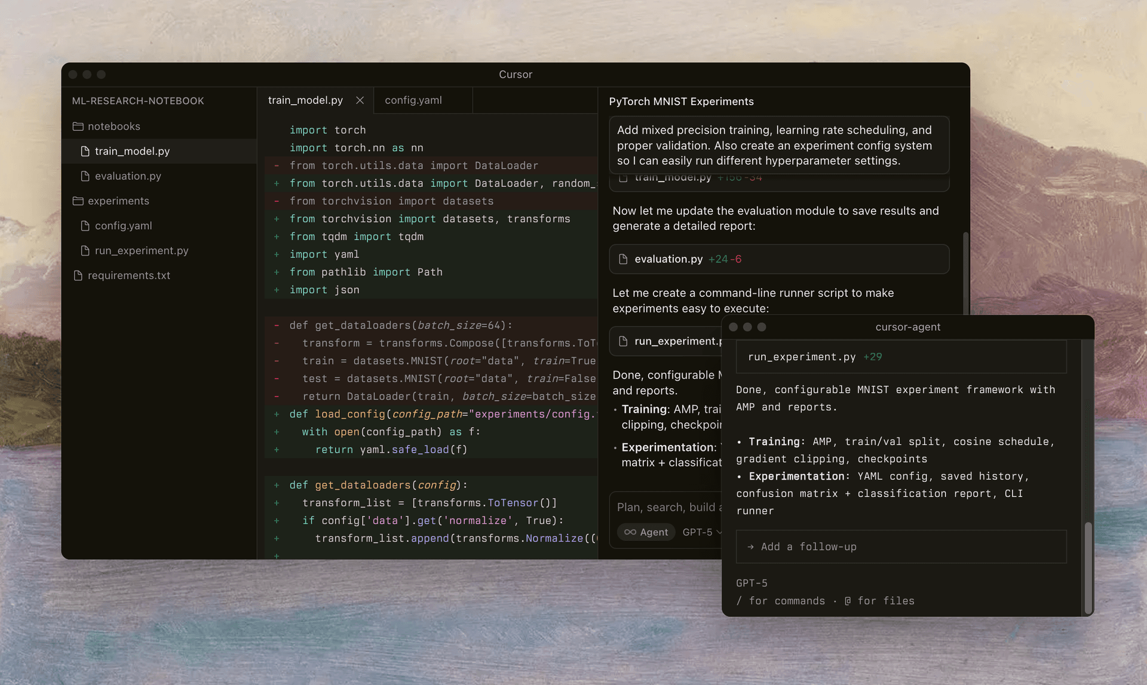This screenshot has width=1147, height=685.
Task: Switch to the config.yaml tab
Action: click(x=413, y=100)
